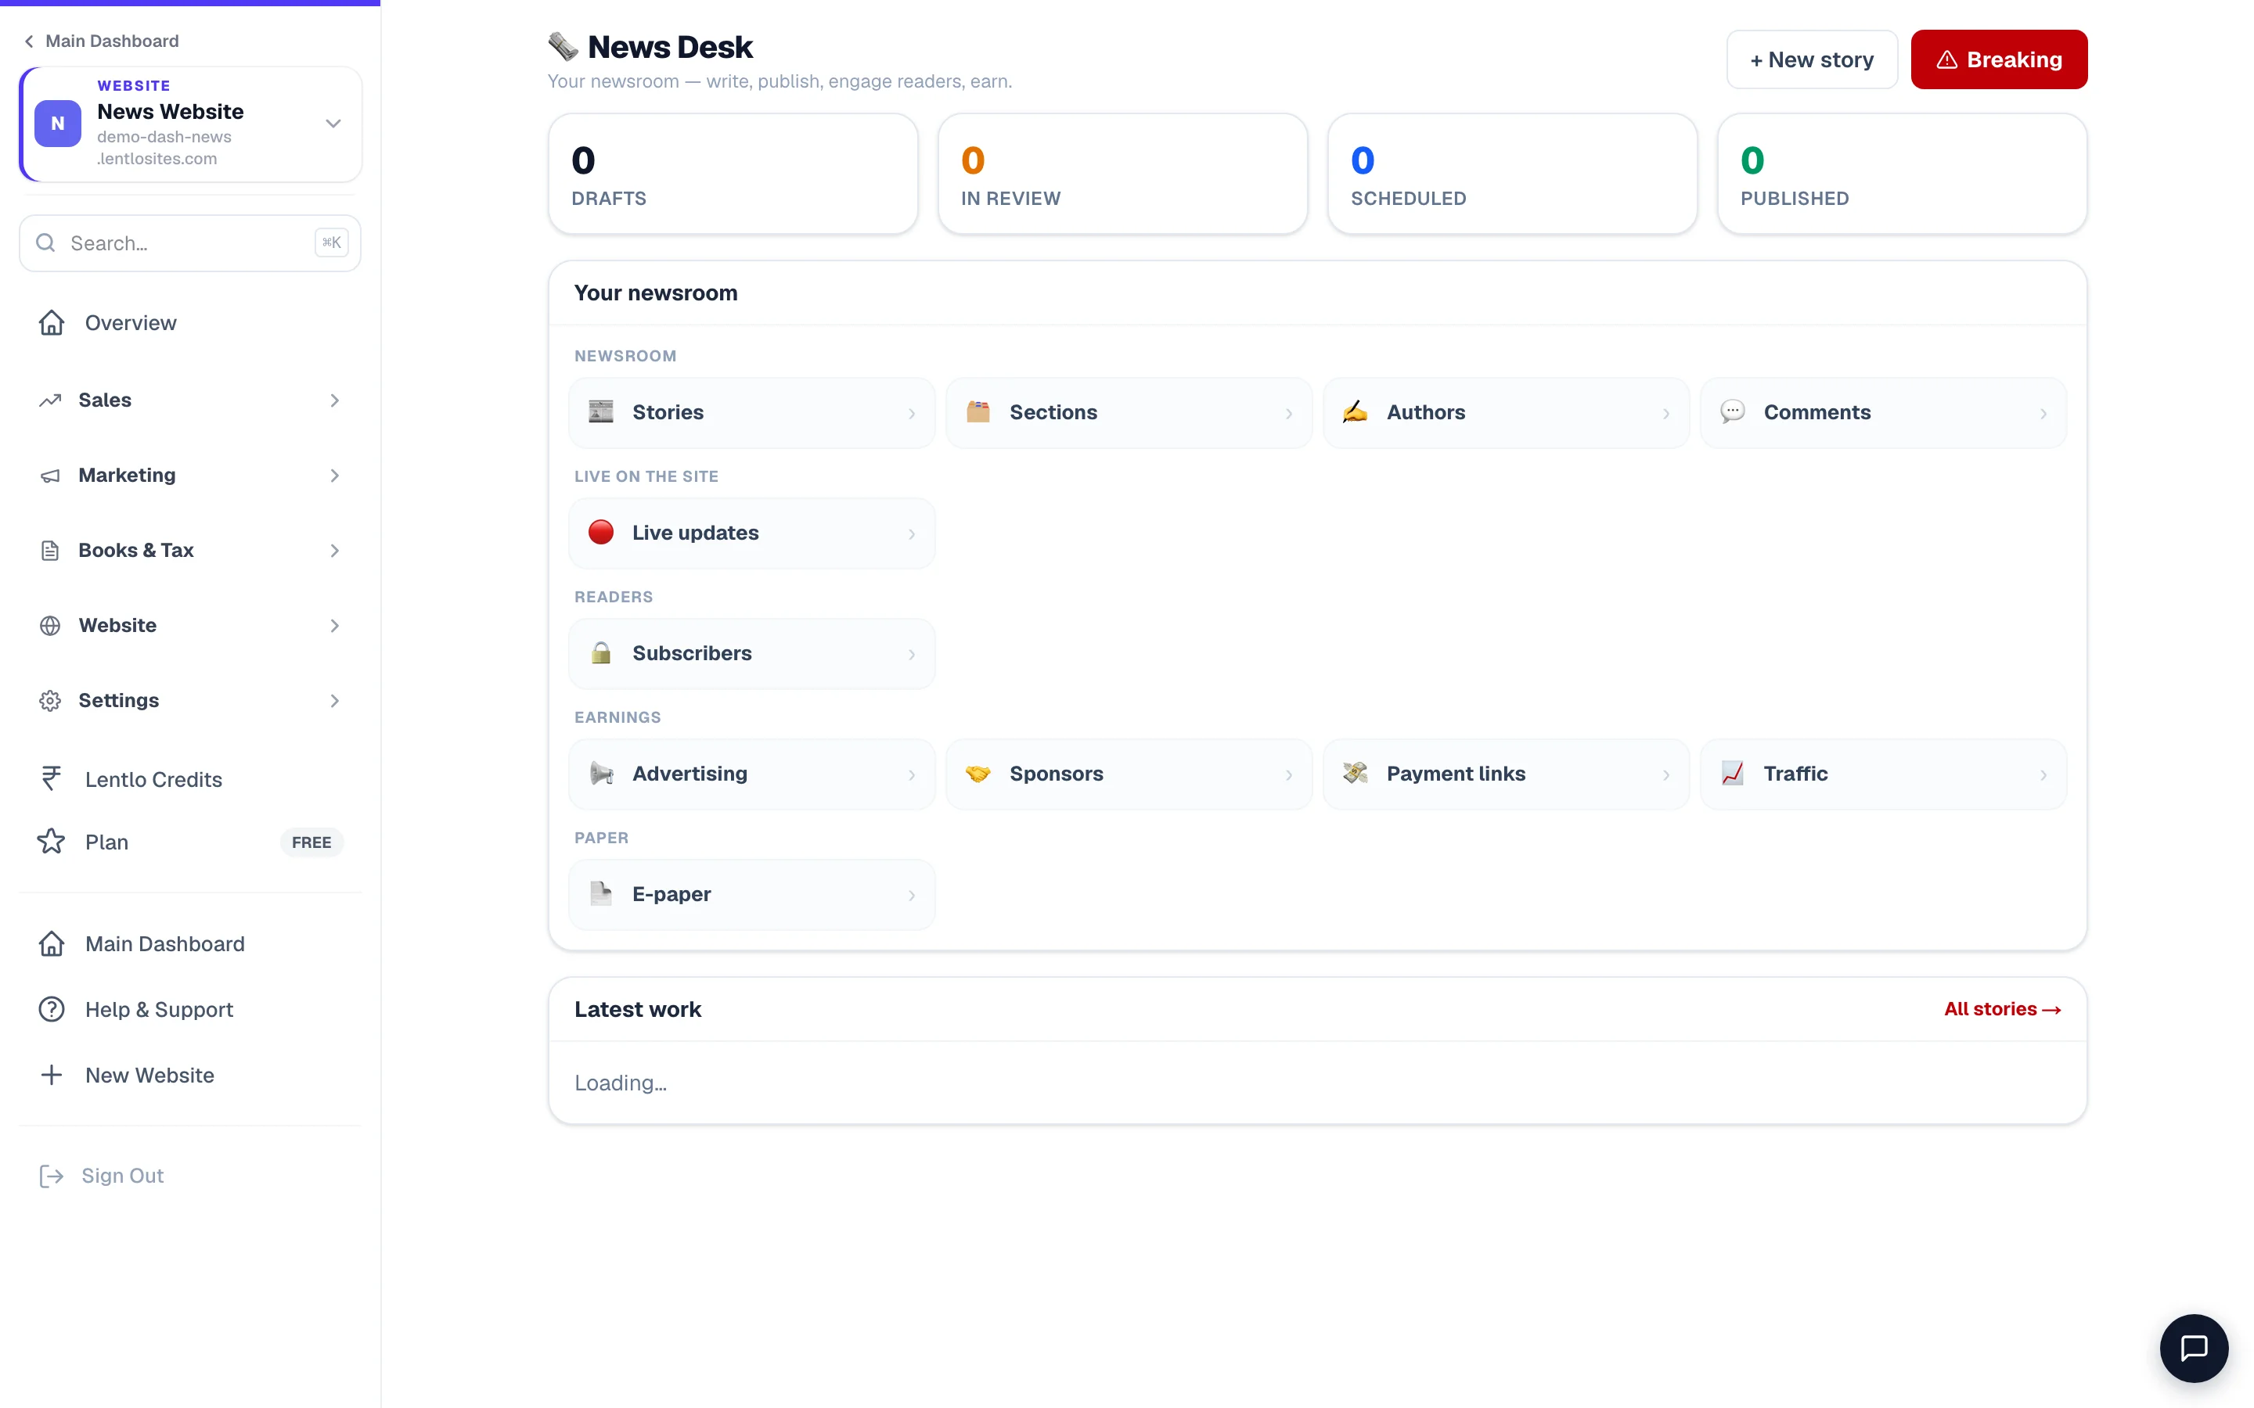2254x1408 pixels.
Task: Click the back to Main Dashboard link
Action: [101, 41]
